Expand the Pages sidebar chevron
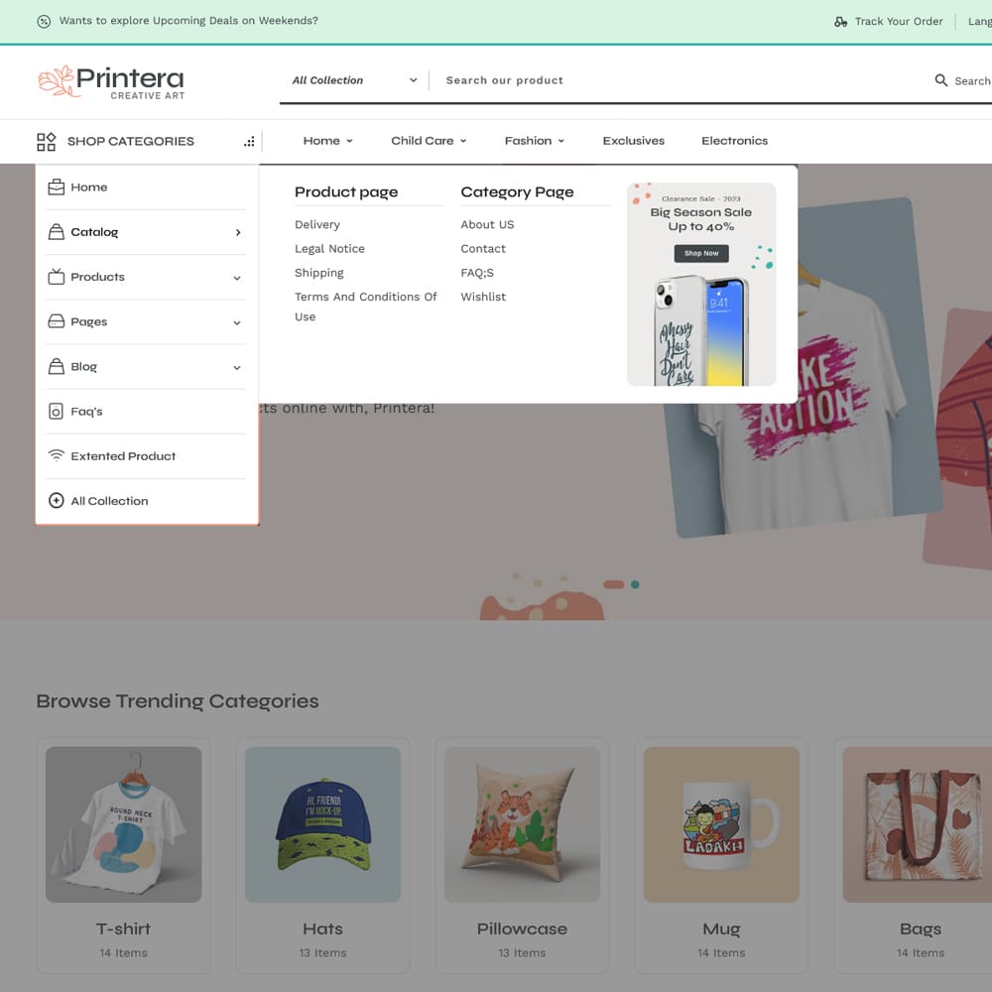This screenshot has width=992, height=992. pos(237,322)
